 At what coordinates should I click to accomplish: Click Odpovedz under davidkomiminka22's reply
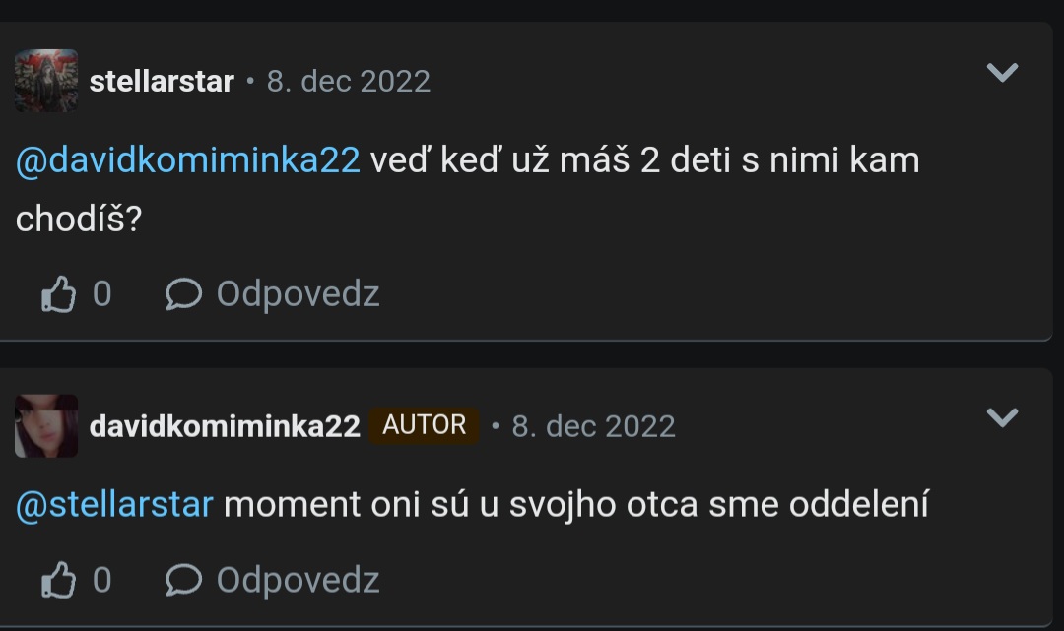298,581
